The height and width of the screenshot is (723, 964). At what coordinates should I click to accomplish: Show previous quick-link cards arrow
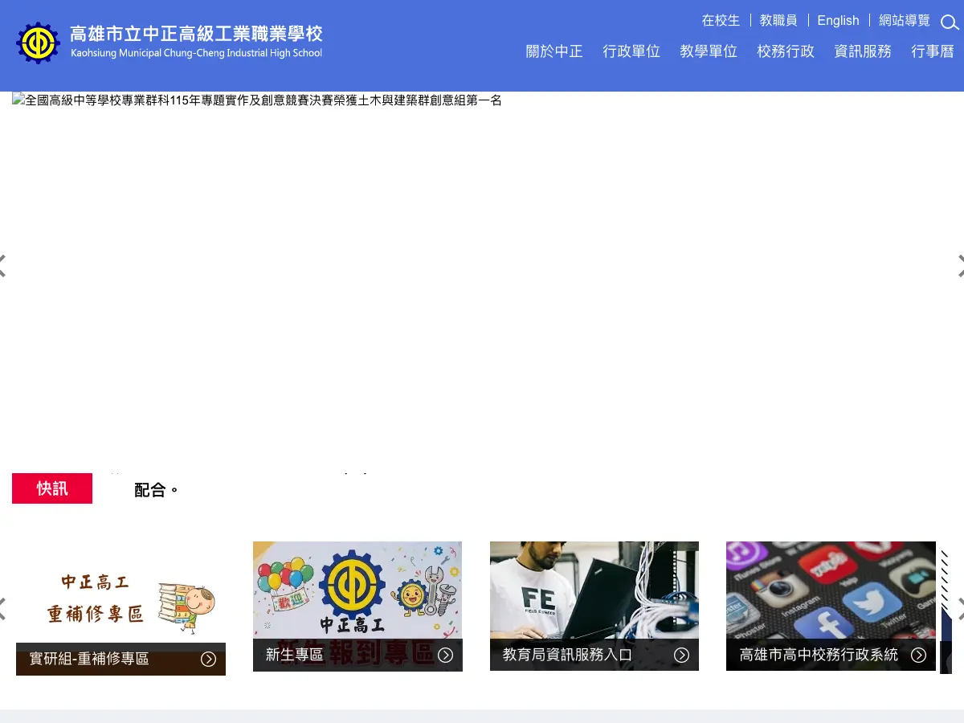pyautogui.click(x=3, y=608)
